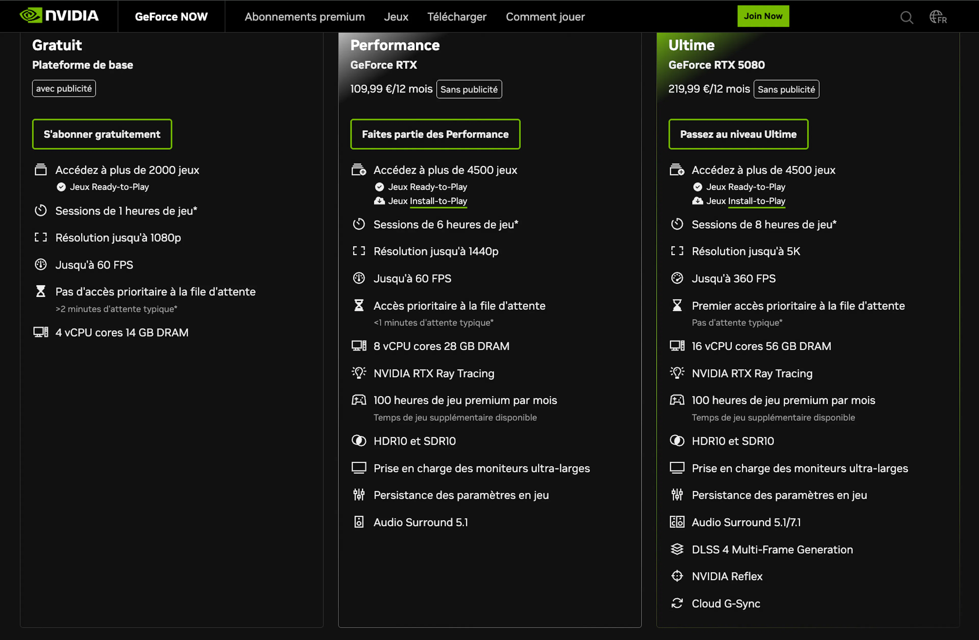Viewport: 979px width, 640px height.
Task: Click game library icon in Gratuit plan
Action: click(41, 170)
